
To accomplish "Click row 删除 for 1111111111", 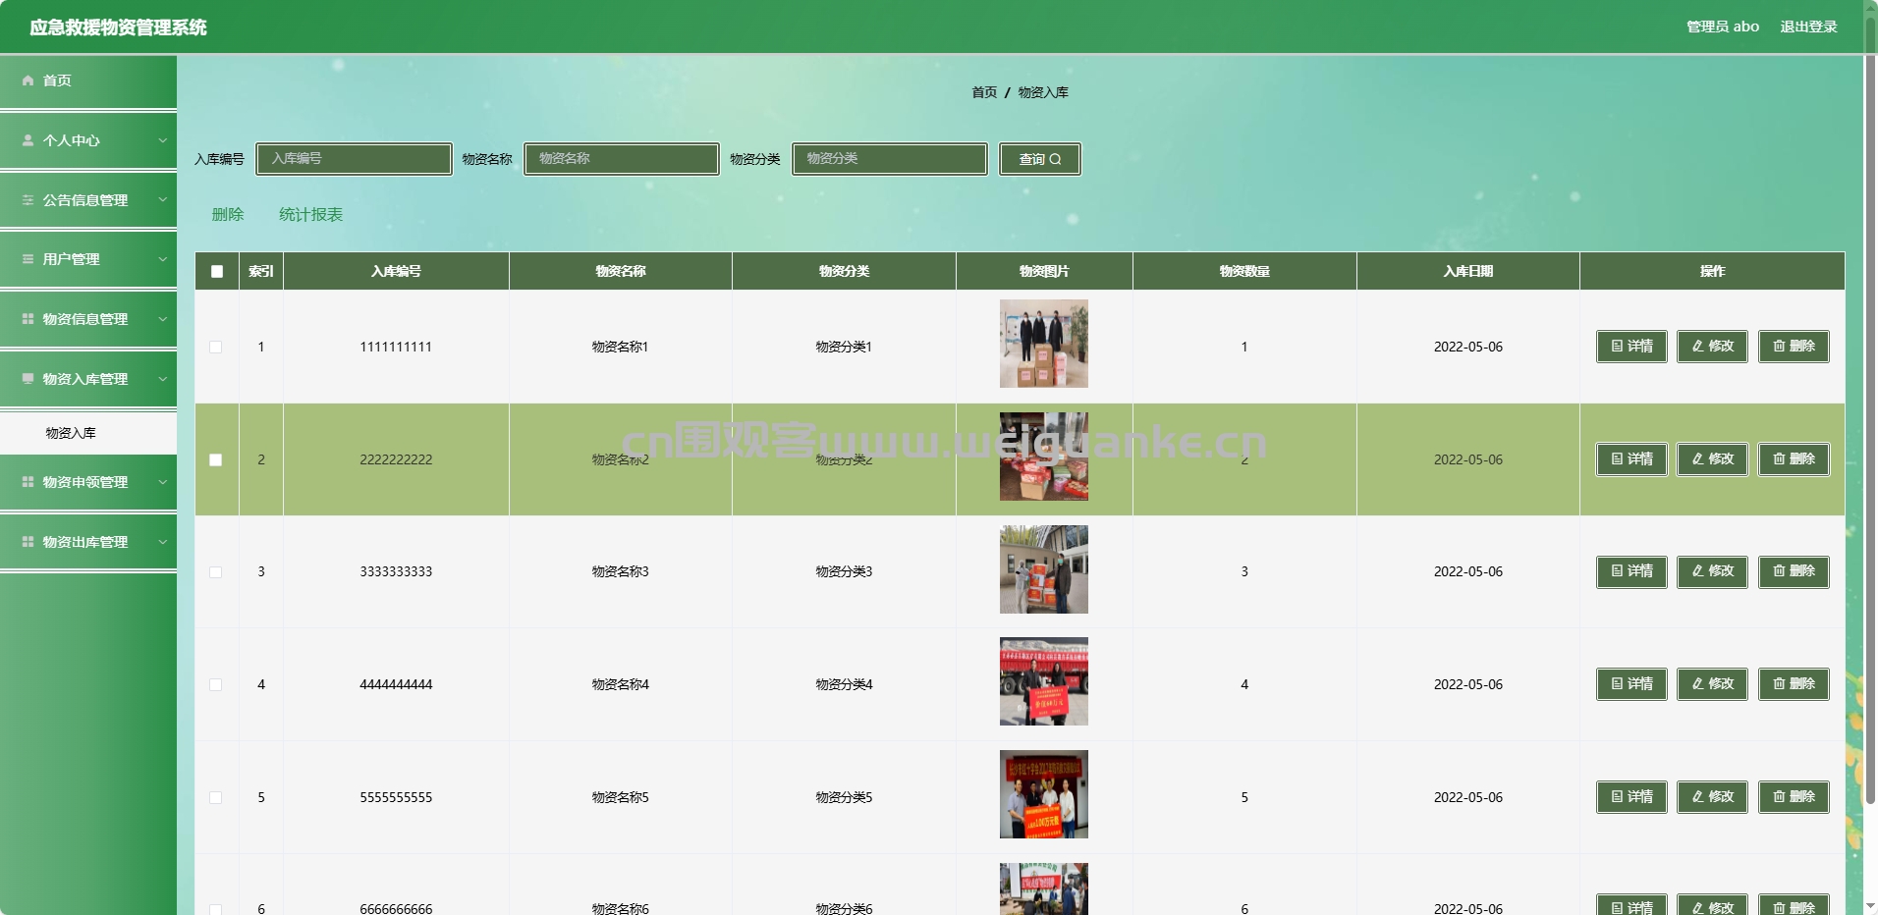I will 1794,347.
